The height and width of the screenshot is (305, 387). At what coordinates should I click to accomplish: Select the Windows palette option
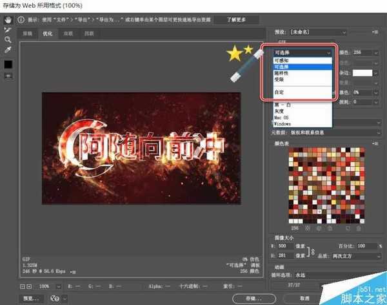(x=283, y=123)
